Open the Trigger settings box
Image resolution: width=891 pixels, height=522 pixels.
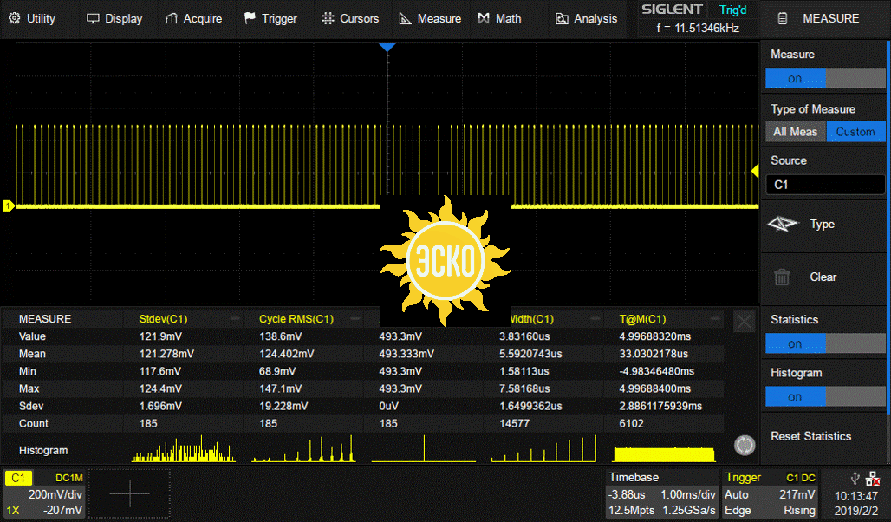coord(770,493)
